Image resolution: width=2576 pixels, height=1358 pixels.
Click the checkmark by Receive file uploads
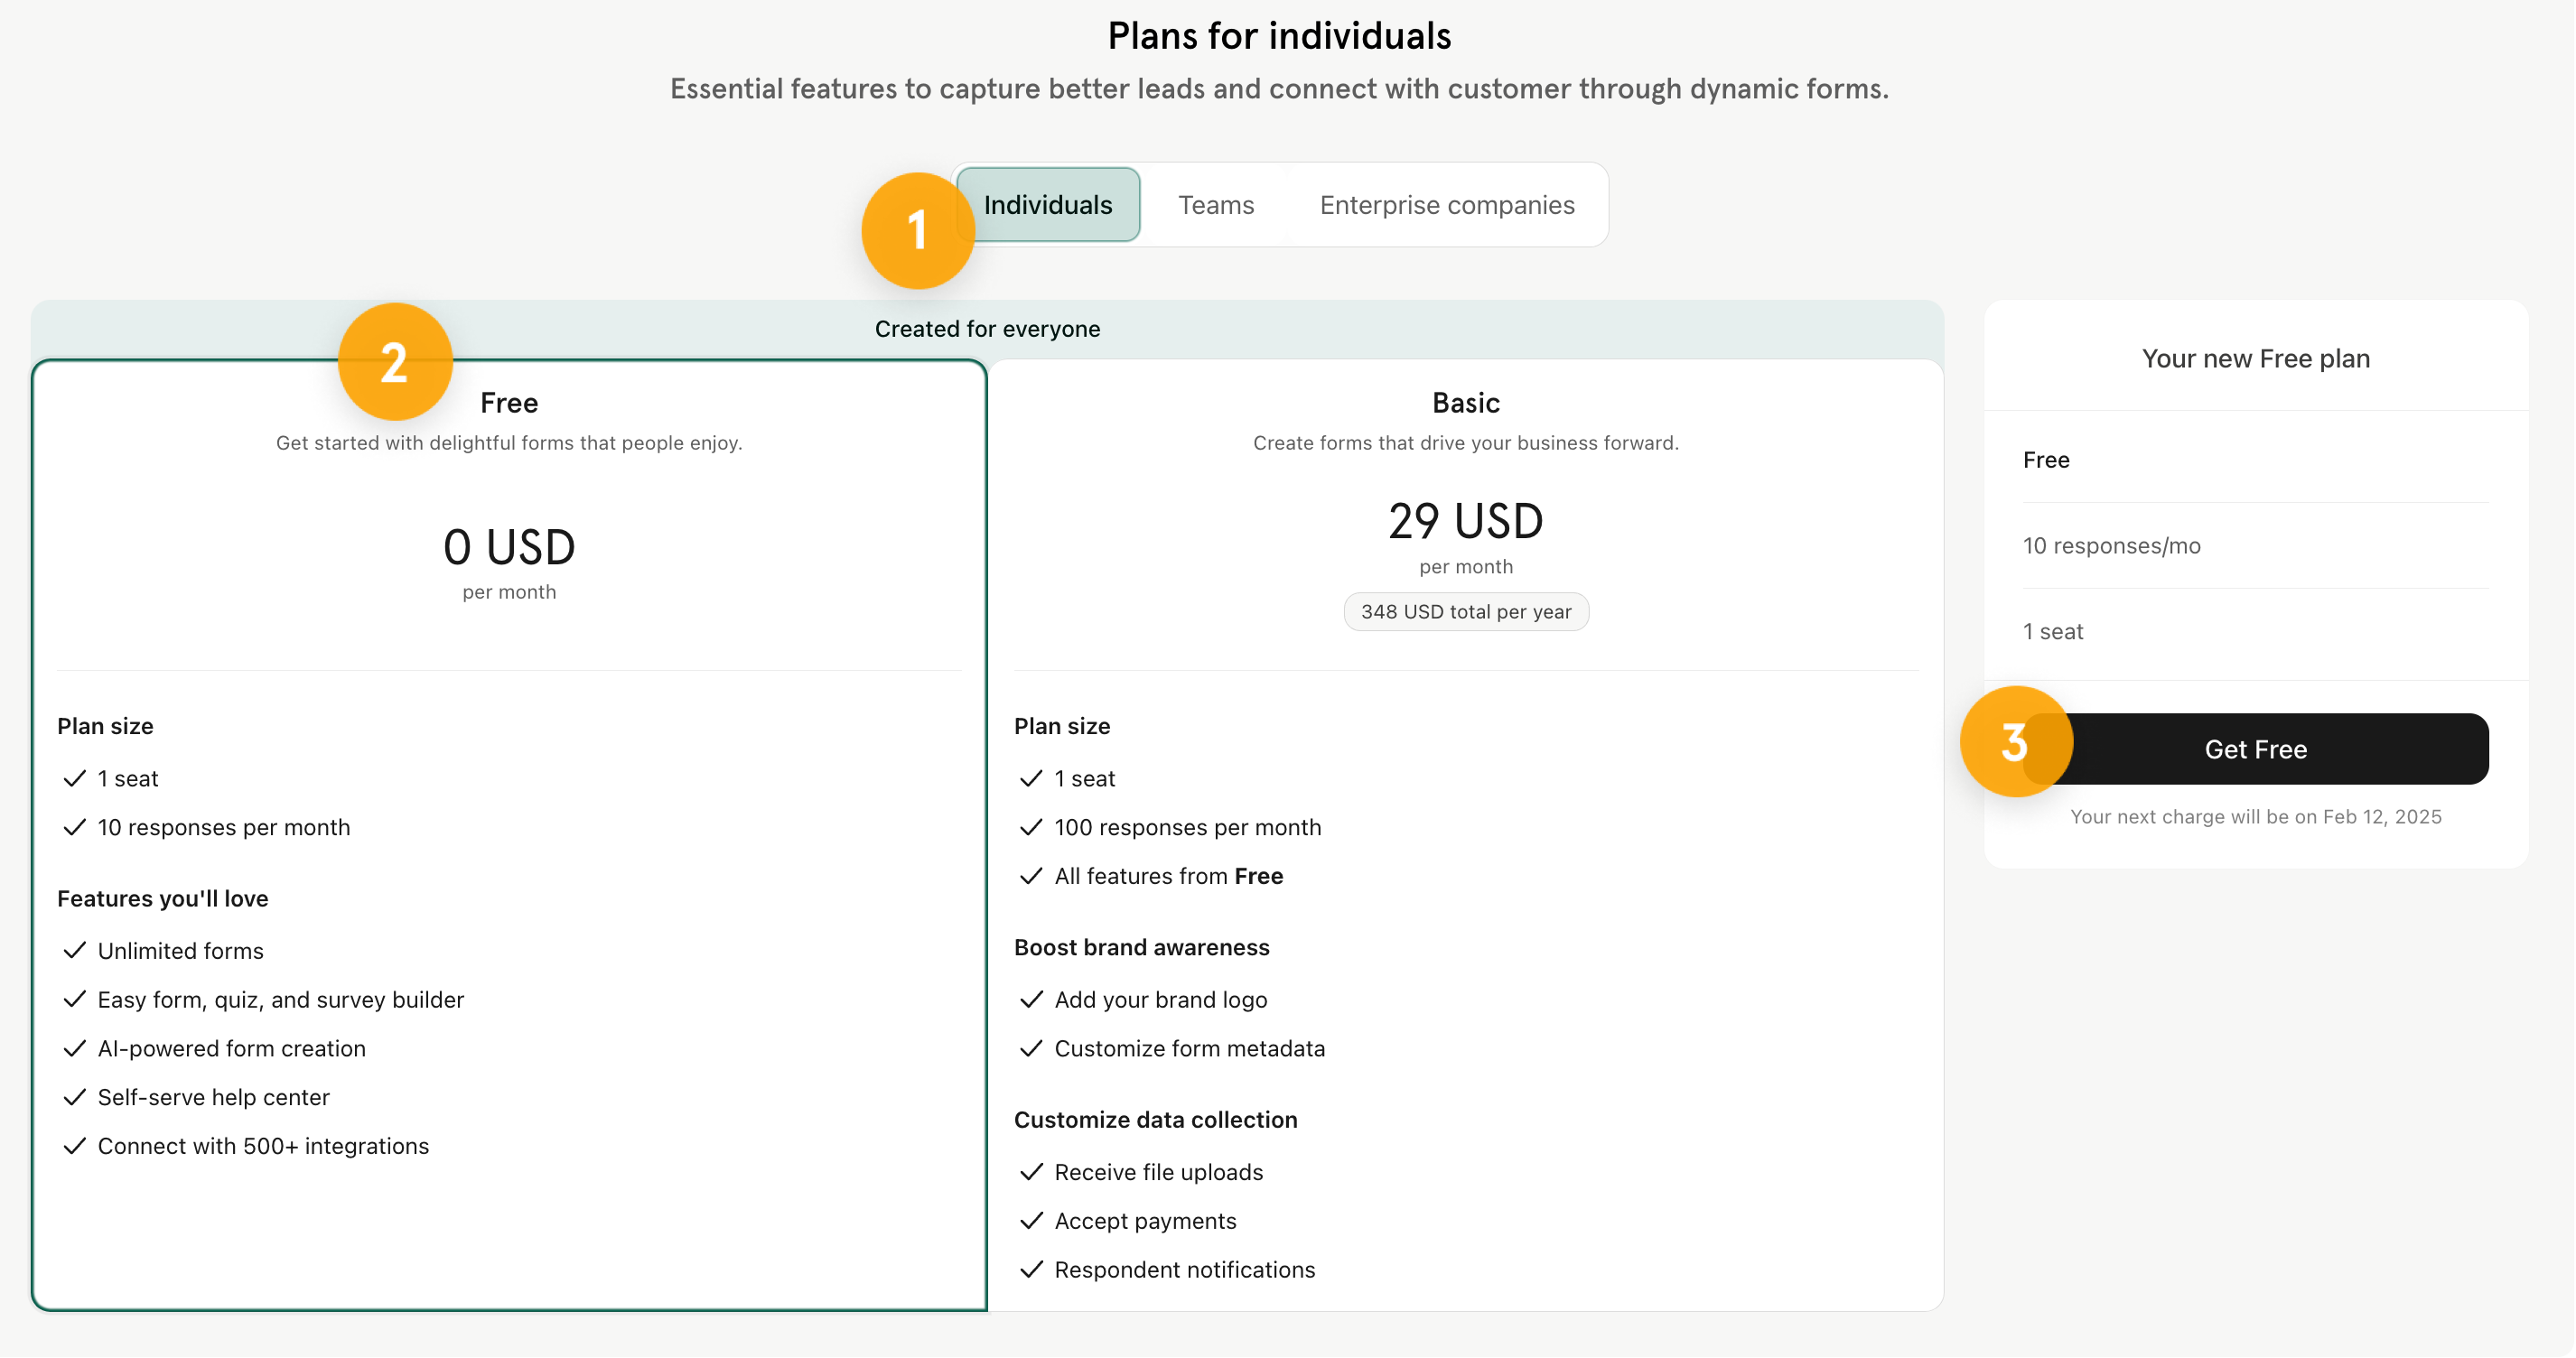pyautogui.click(x=1031, y=1171)
